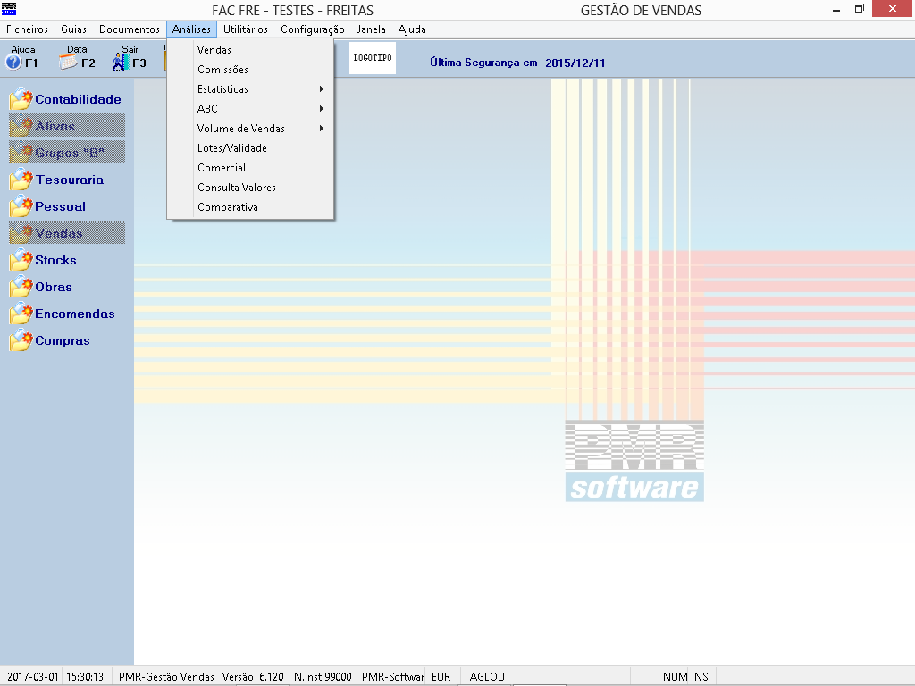Click the EUR currency status field

coord(441,677)
